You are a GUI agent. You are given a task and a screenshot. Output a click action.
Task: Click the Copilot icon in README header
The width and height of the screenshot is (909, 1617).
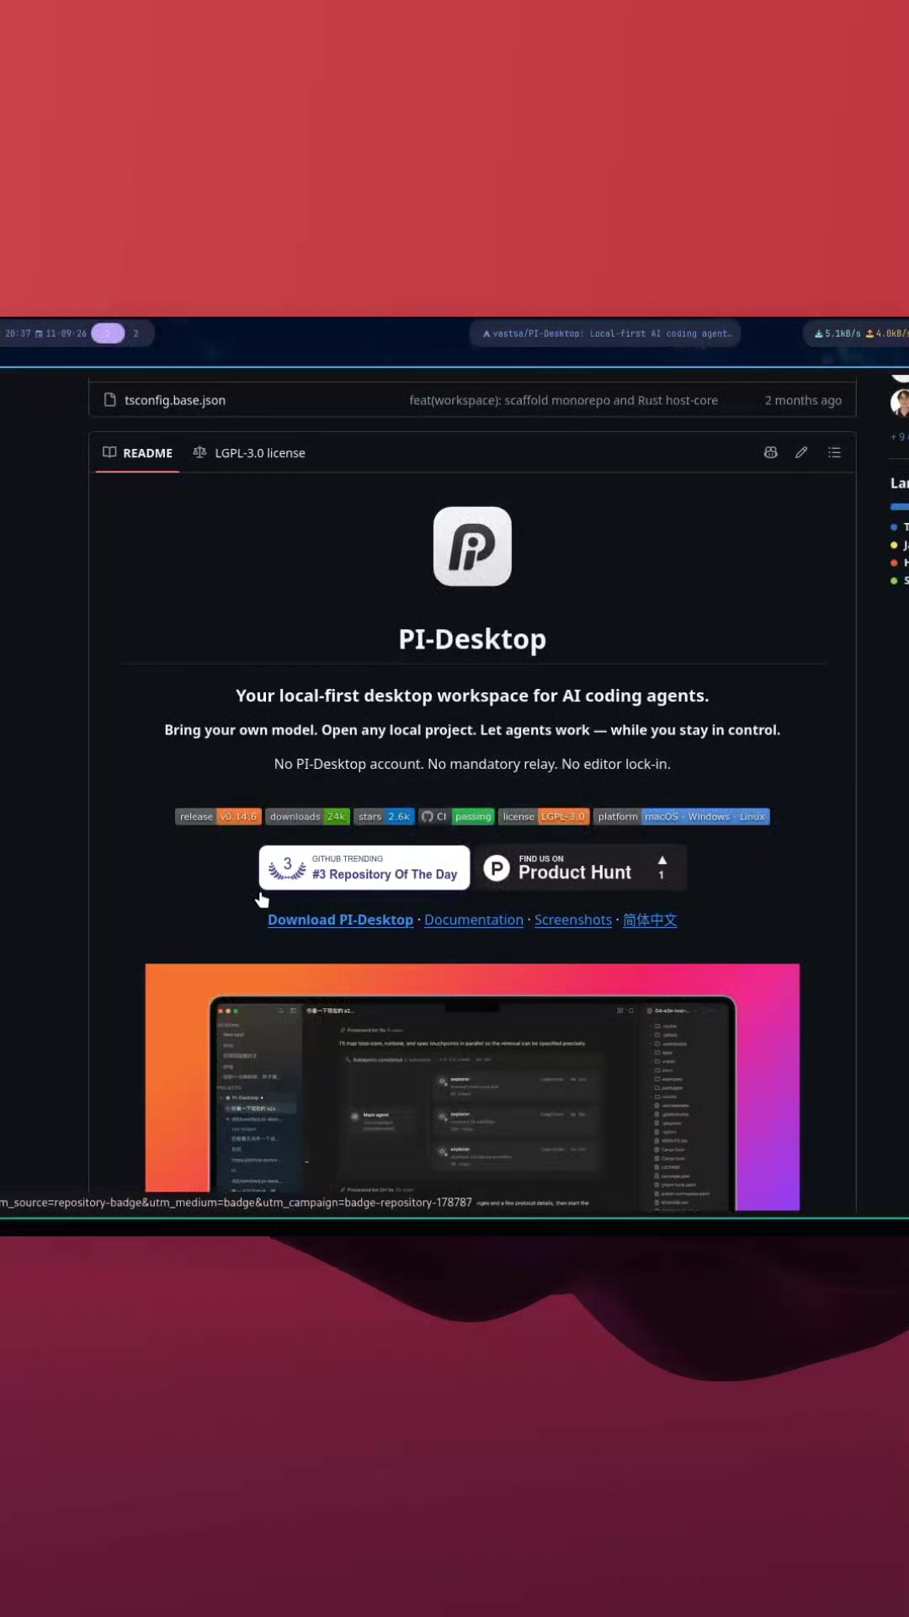770,452
